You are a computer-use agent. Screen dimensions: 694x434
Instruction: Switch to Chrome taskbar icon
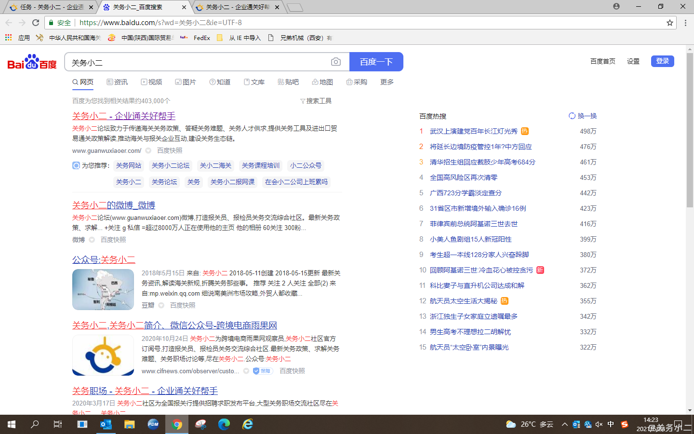pyautogui.click(x=177, y=424)
